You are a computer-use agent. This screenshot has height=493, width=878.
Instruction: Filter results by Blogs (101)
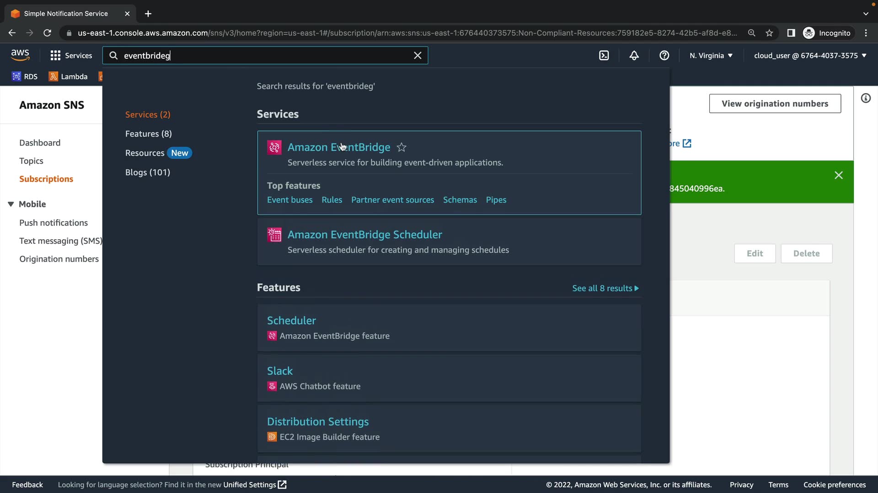pos(147,172)
